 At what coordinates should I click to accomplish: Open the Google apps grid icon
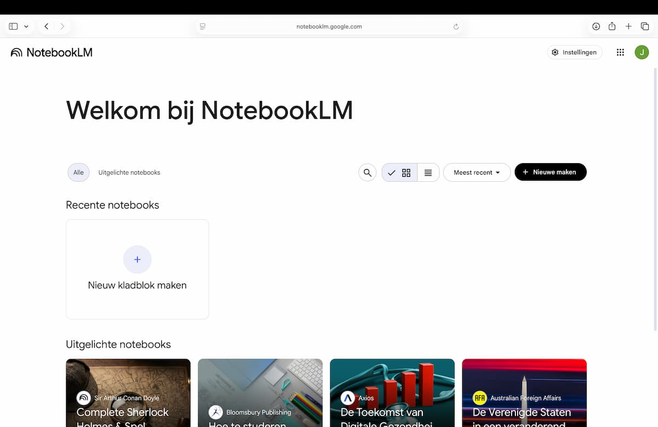[620, 53]
